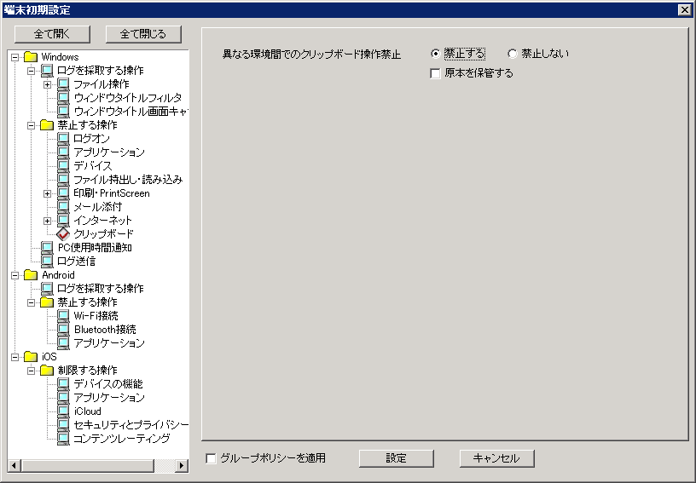Click the monitor icon beside iCloud

(63, 411)
